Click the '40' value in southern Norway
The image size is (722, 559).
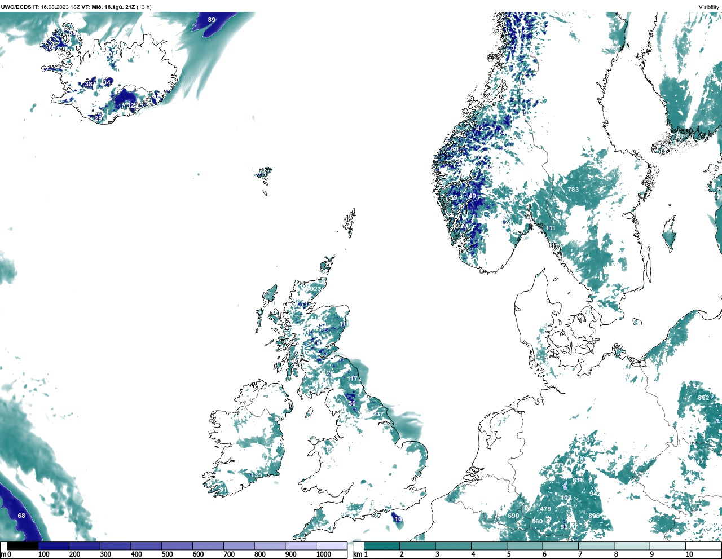(x=473, y=196)
